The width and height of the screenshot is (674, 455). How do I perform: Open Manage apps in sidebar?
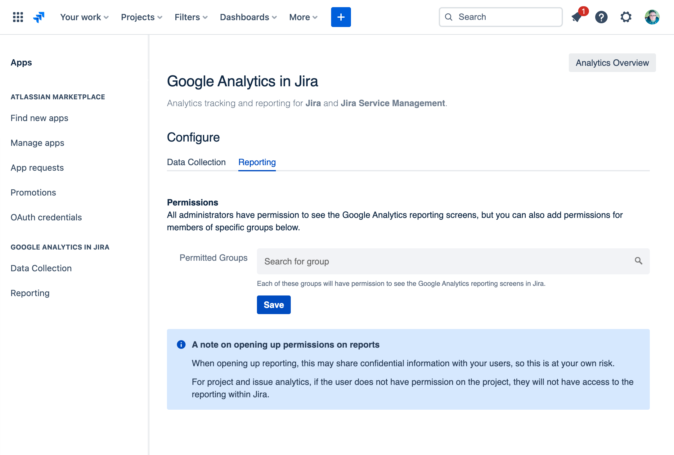tap(37, 143)
